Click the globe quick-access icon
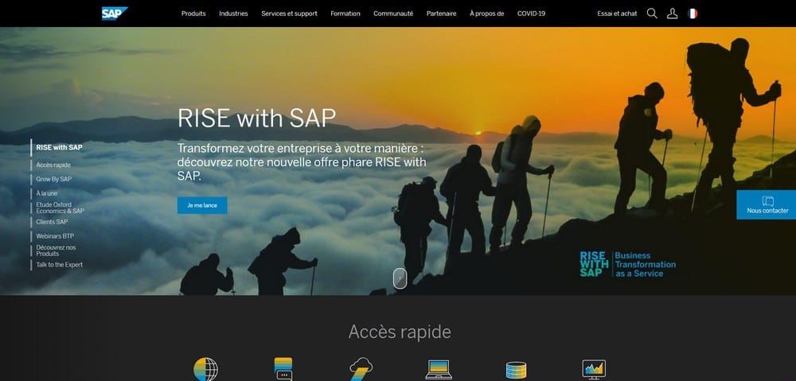This screenshot has width=796, height=381. tap(205, 370)
